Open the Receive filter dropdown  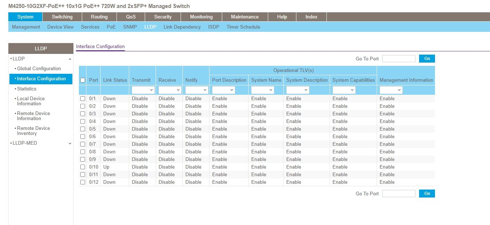tap(170, 90)
